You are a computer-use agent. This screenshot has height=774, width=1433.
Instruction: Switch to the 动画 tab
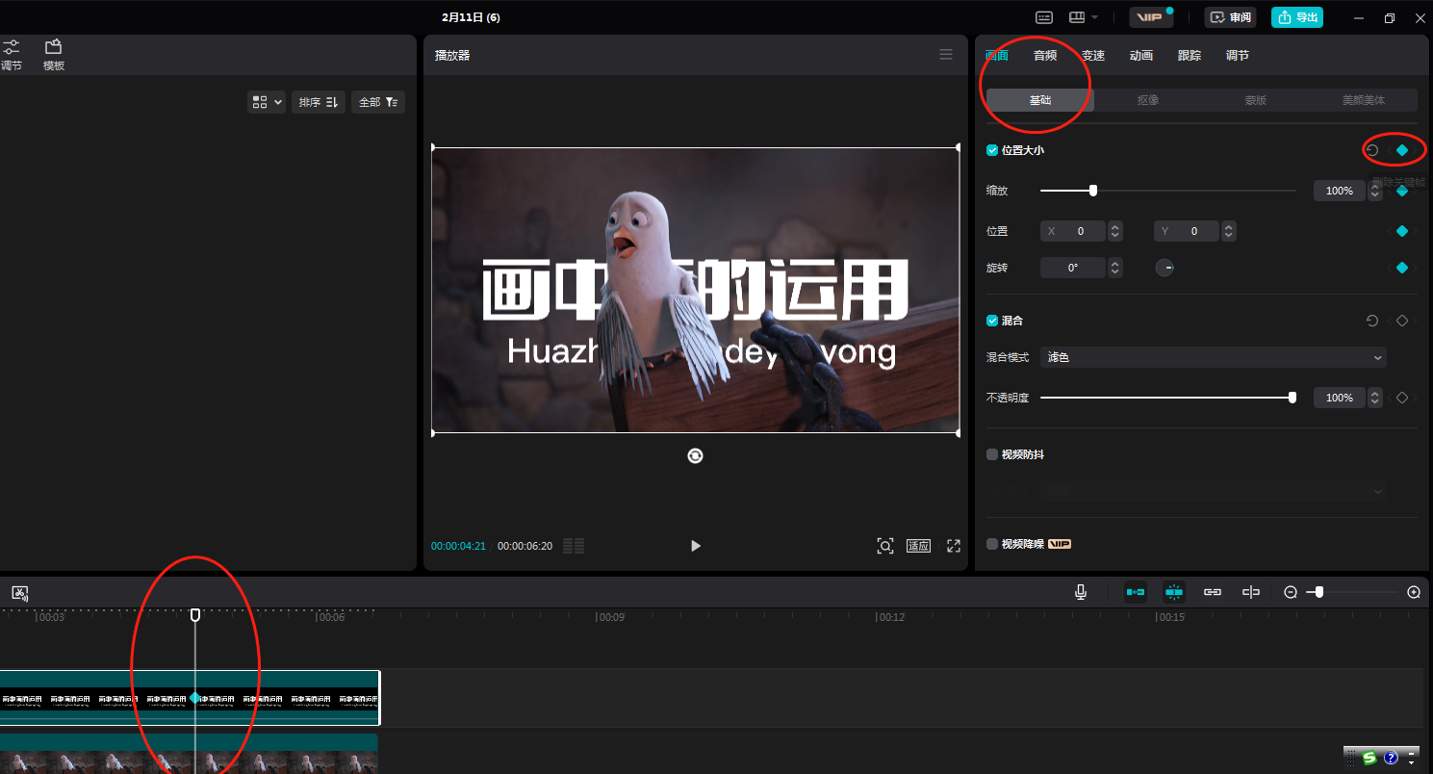(x=1141, y=56)
